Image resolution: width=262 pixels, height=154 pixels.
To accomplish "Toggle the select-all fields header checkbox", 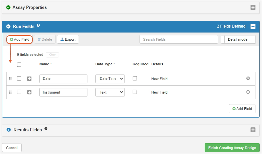I will (x=19, y=65).
